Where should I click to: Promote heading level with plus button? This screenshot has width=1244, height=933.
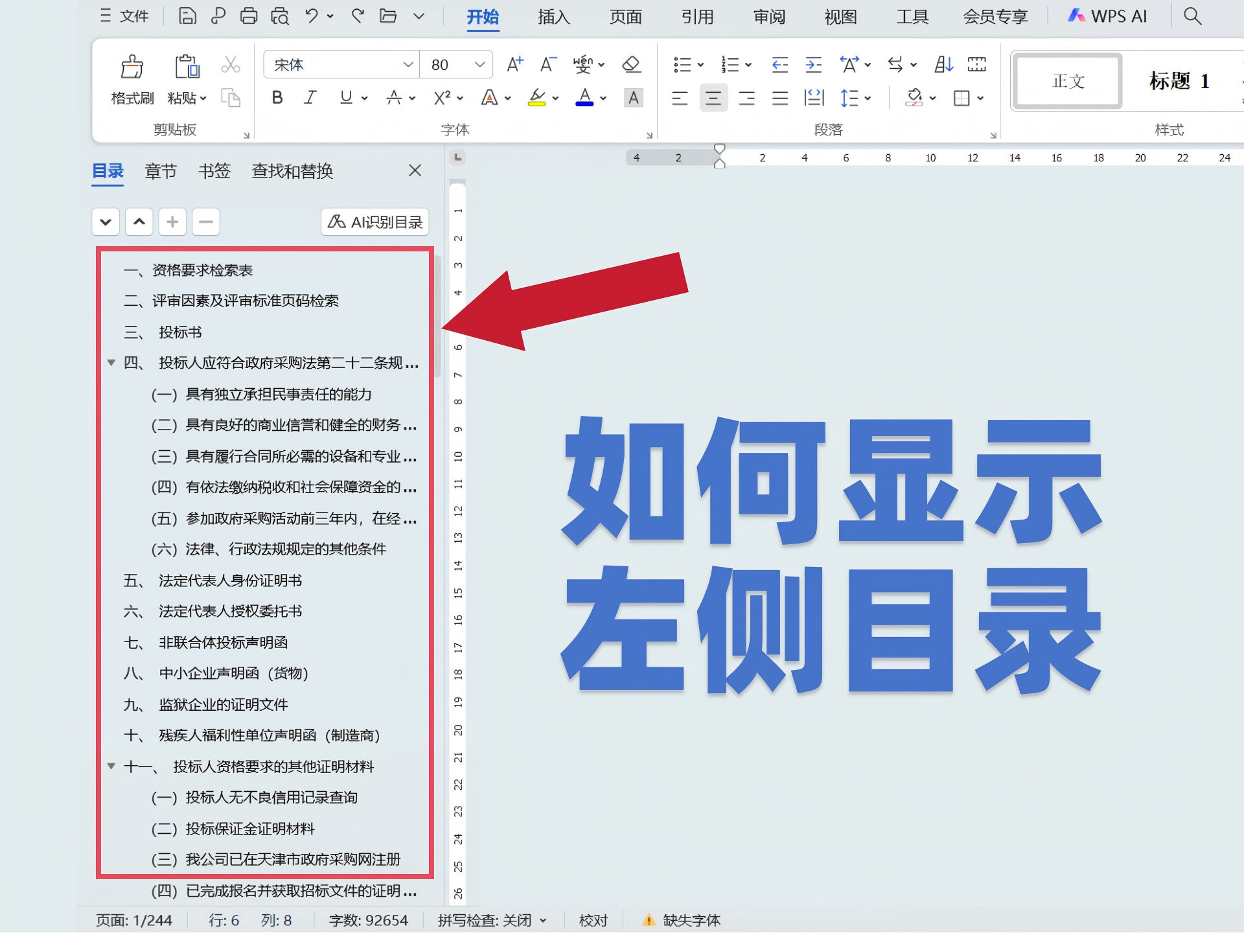coord(172,222)
